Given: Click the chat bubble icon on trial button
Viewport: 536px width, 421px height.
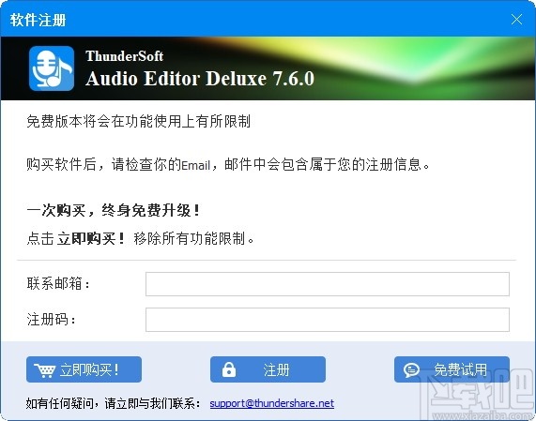Looking at the screenshot, I should click(x=411, y=370).
